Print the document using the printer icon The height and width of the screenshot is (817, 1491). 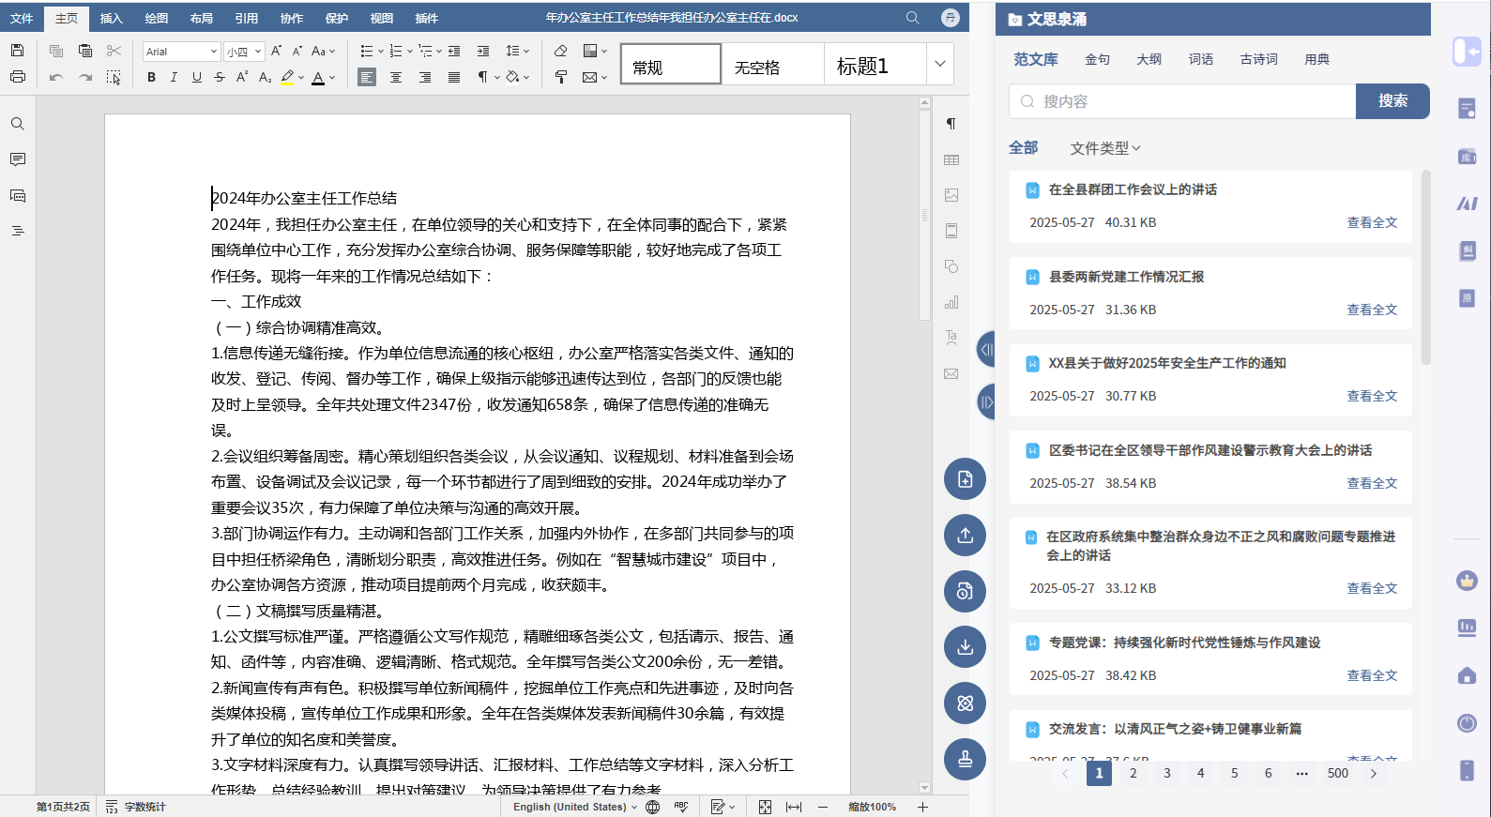click(18, 77)
